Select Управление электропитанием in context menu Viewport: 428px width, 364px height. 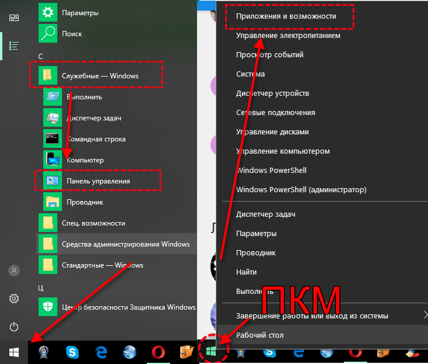tap(288, 36)
